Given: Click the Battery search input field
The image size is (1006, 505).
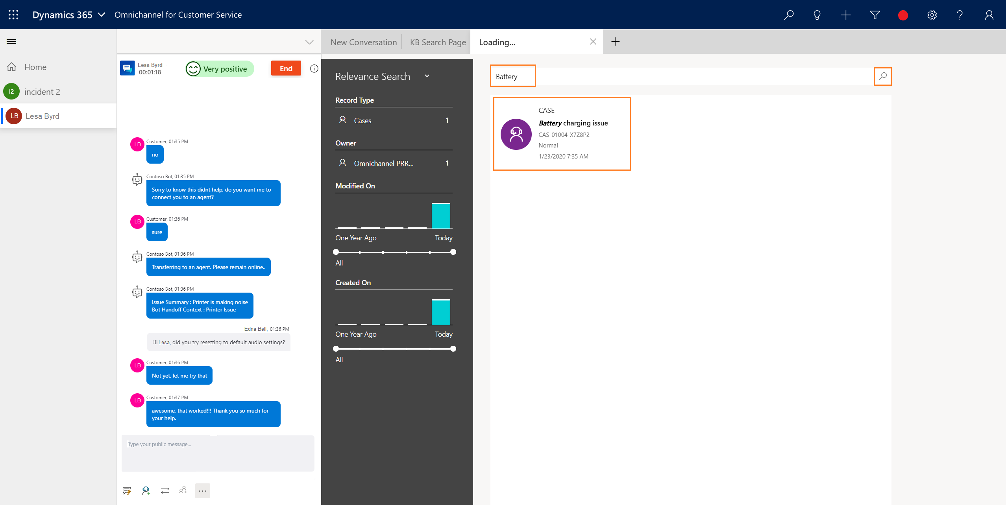Looking at the screenshot, I should (512, 76).
